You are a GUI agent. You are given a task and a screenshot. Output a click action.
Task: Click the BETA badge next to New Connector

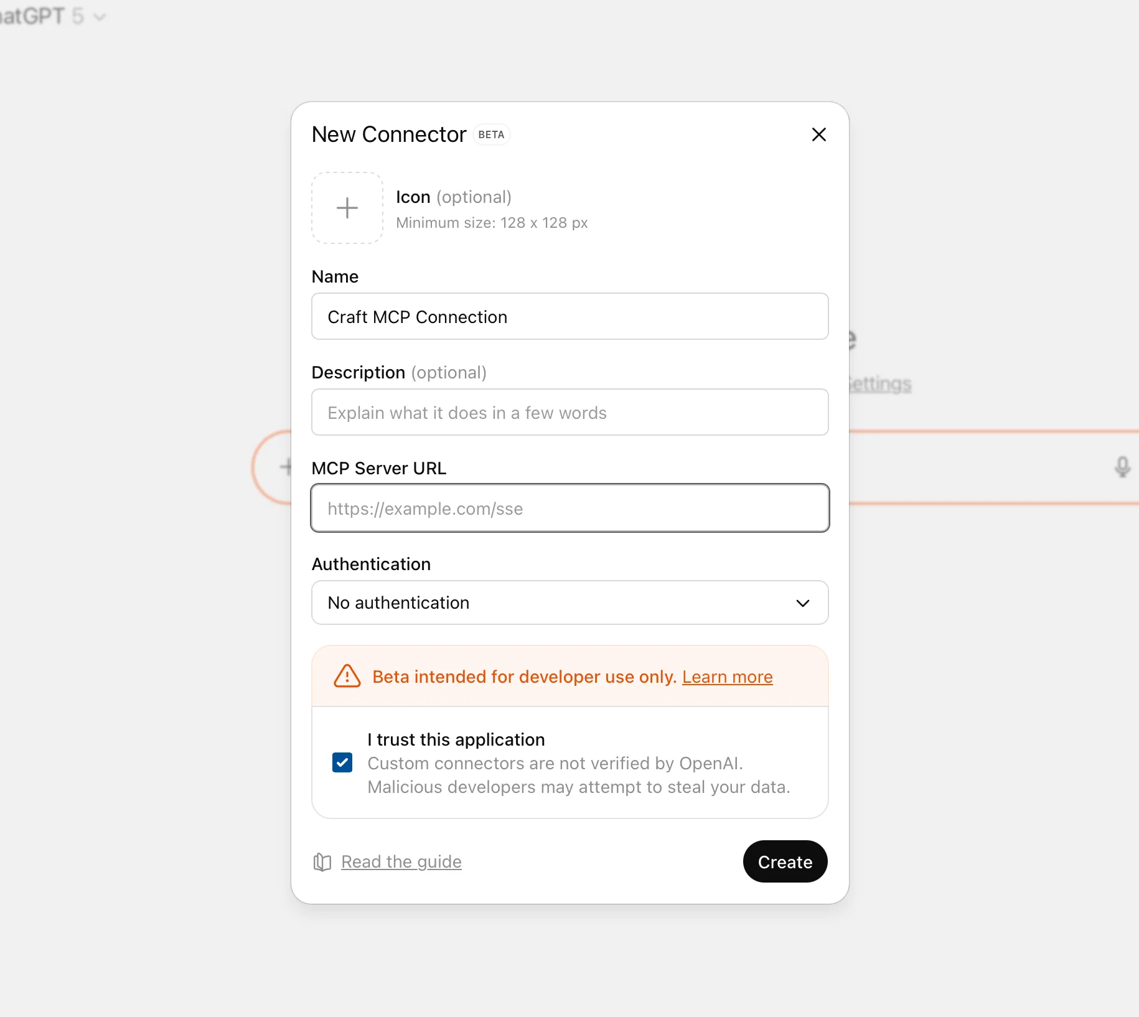point(492,134)
